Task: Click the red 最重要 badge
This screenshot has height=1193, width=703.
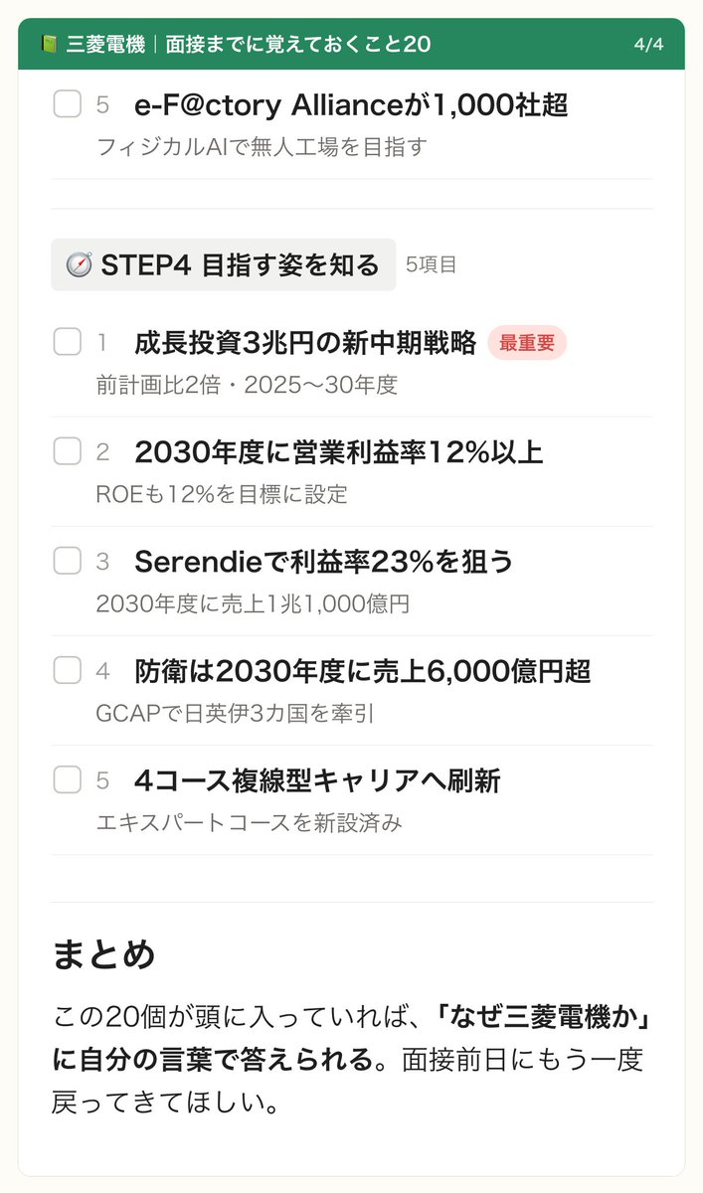Action: click(x=527, y=343)
